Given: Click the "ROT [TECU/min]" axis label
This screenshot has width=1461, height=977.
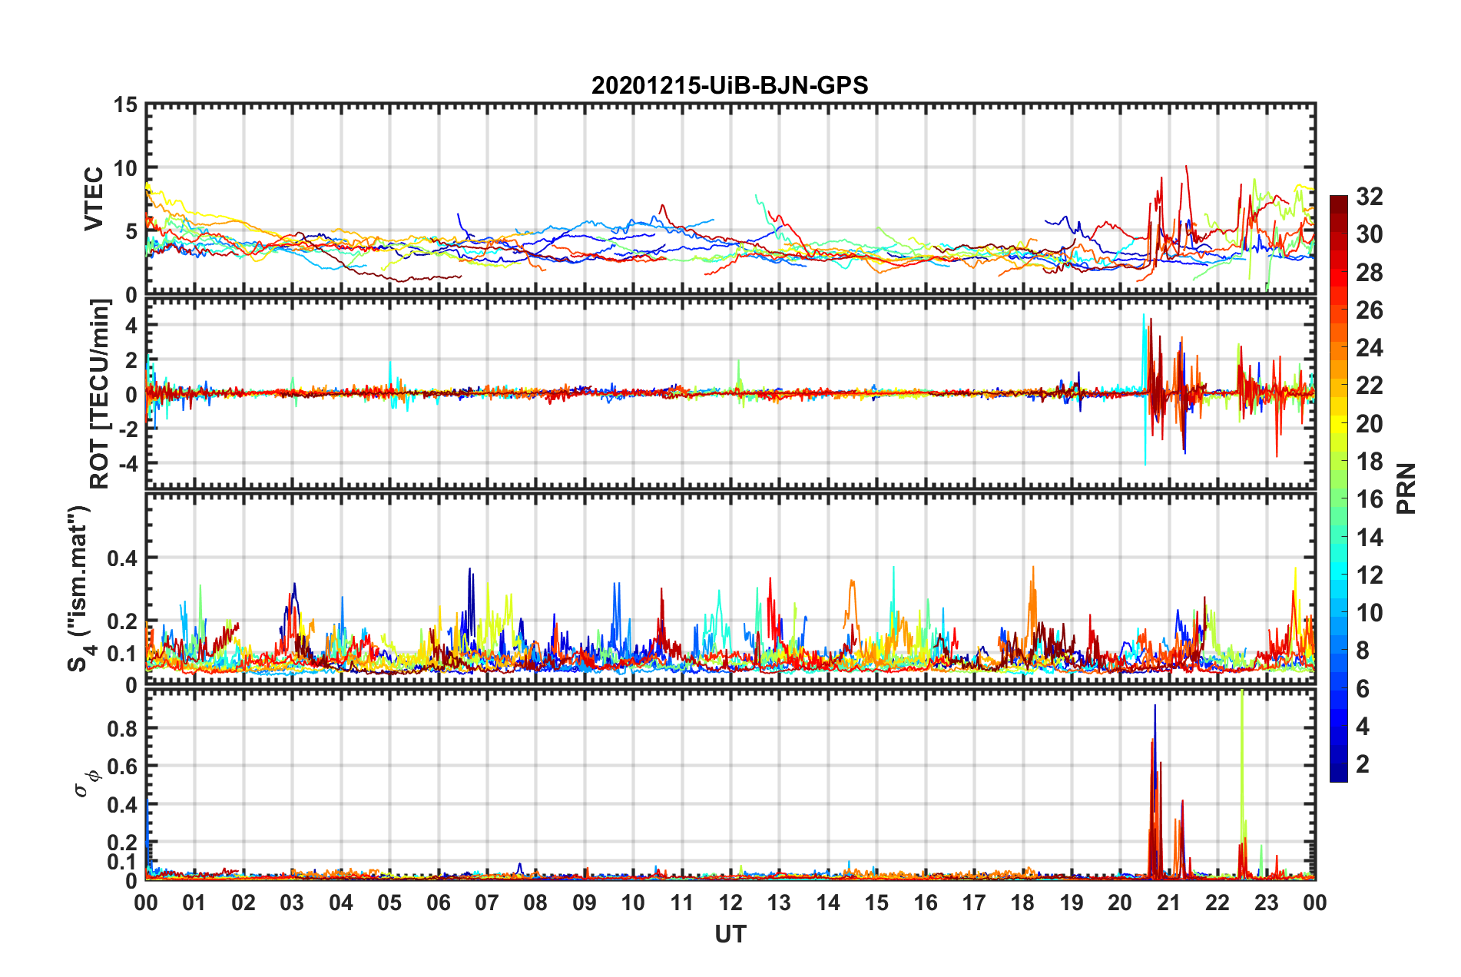Looking at the screenshot, I should [x=100, y=394].
